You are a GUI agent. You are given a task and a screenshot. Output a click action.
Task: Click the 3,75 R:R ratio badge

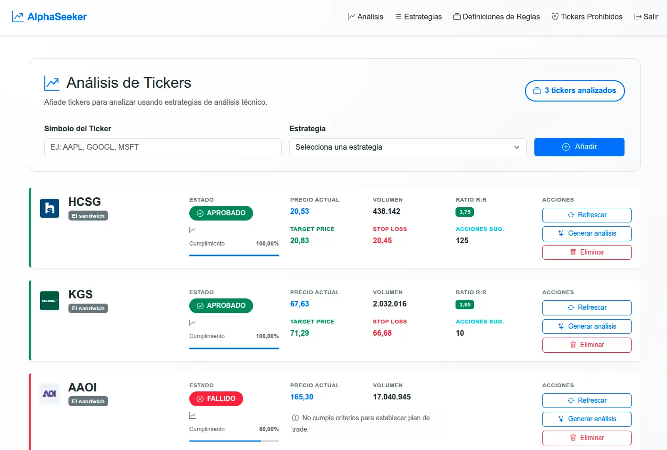465,212
